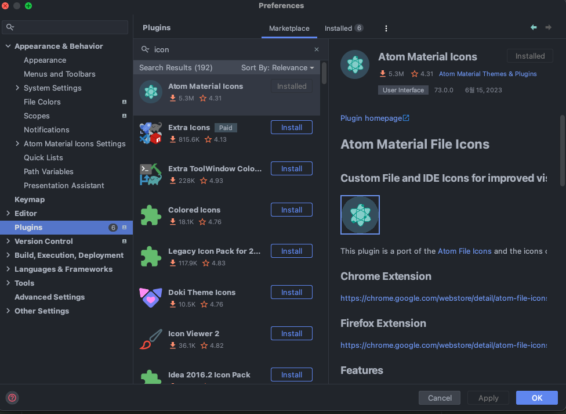Screen dimensions: 566x414
Task: Click the plugin results list scrollbar
Action: 324,73
